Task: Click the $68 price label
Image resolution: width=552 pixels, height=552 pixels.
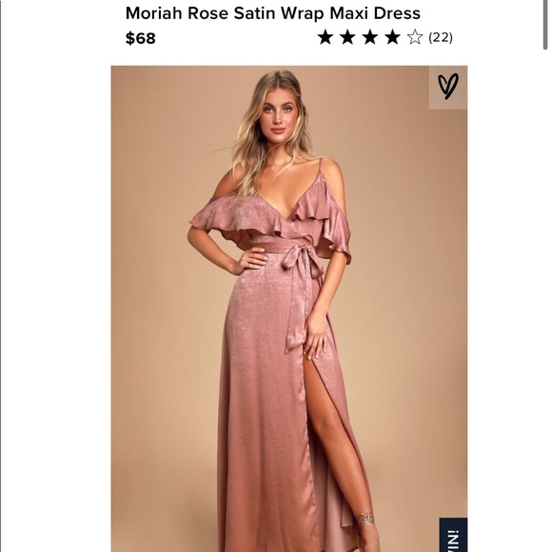Action: (141, 38)
